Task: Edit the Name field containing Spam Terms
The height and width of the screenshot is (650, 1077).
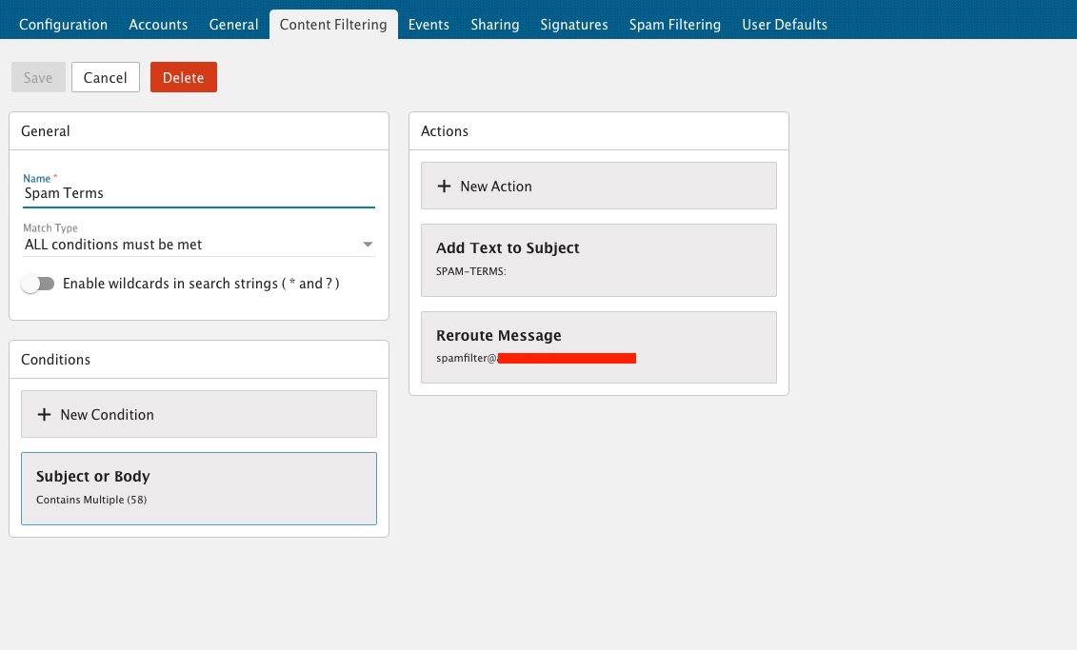Action: 198,193
